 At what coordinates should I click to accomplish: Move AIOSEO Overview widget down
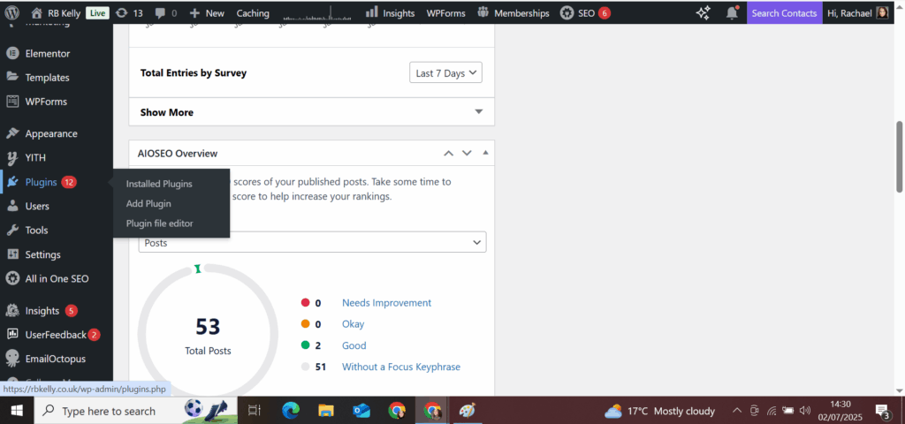(x=467, y=153)
